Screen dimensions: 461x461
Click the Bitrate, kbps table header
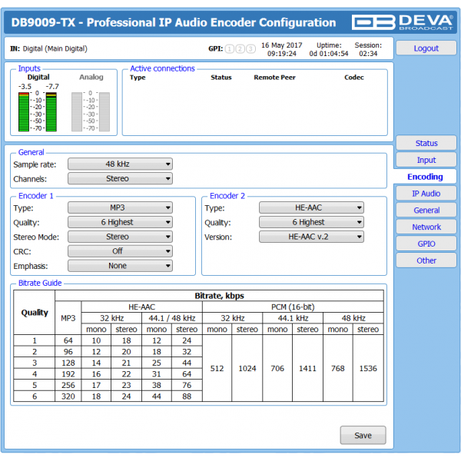(219, 296)
